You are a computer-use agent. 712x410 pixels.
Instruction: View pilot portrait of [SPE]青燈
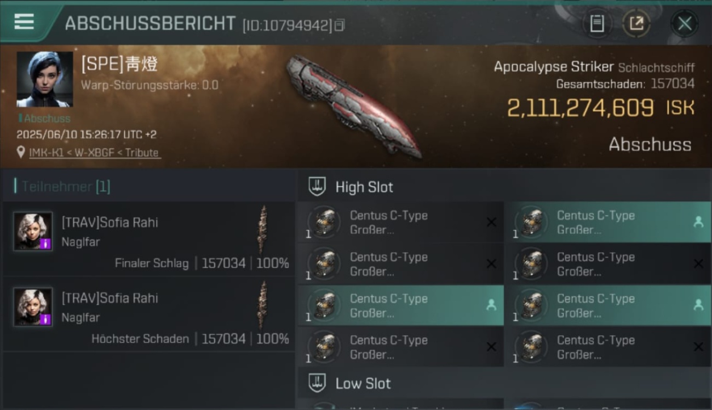coord(44,79)
